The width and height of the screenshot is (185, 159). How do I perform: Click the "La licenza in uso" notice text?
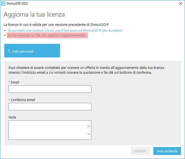56,25
